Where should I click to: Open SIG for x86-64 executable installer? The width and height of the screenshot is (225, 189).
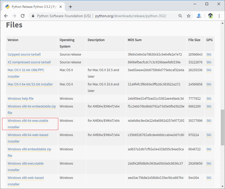209,121
